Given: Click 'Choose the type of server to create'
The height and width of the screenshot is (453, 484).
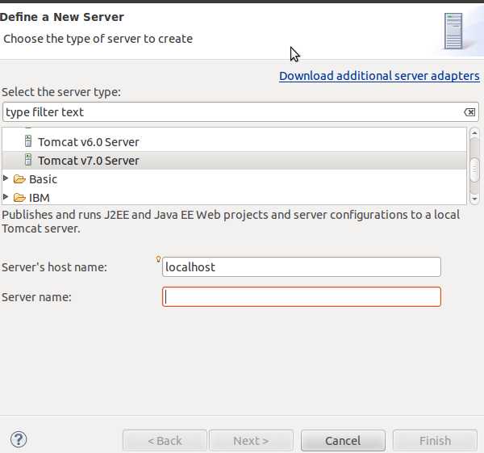Looking at the screenshot, I should [x=98, y=39].
